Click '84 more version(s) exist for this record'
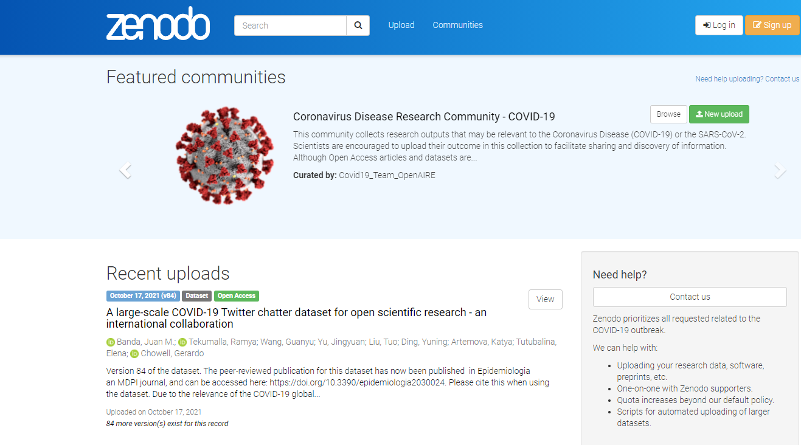 pos(167,424)
